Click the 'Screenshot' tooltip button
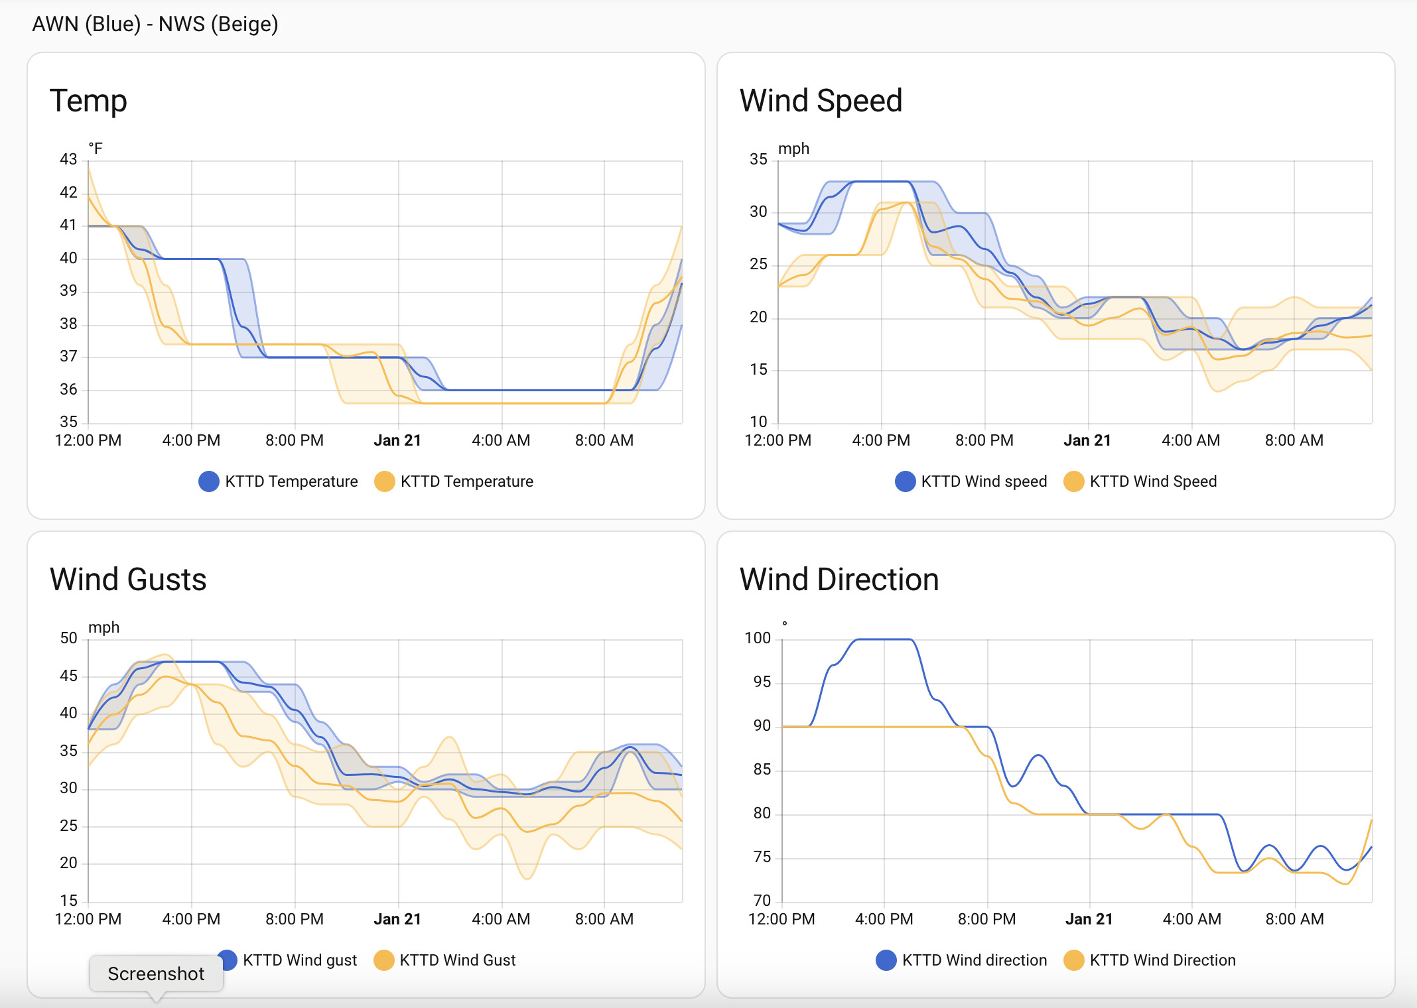The height and width of the screenshot is (1008, 1417). point(157,974)
